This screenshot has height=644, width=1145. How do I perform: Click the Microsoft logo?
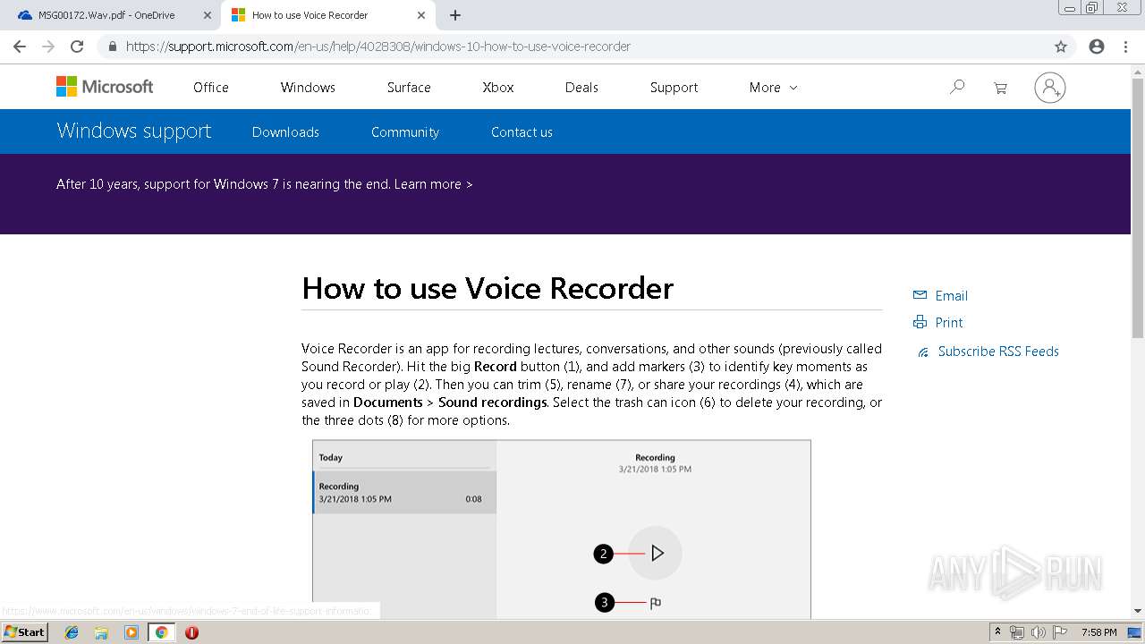point(105,87)
